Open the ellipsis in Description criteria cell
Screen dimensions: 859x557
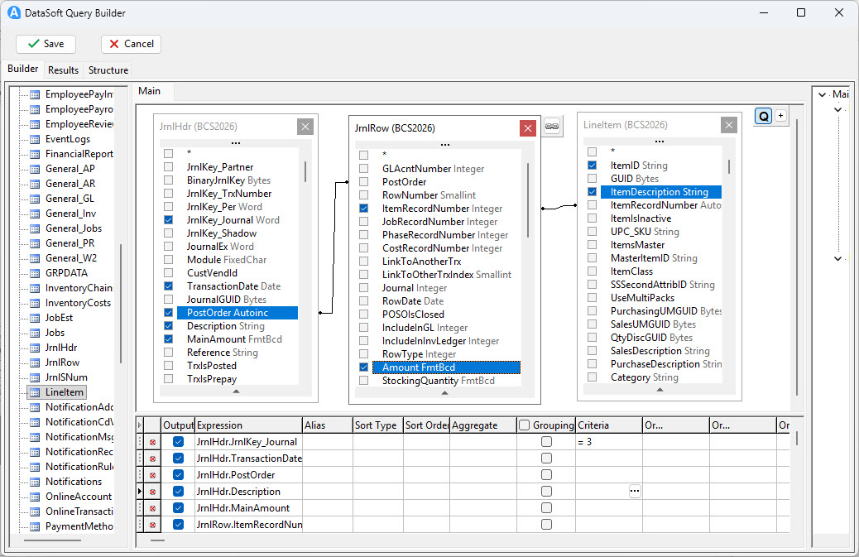[635, 492]
